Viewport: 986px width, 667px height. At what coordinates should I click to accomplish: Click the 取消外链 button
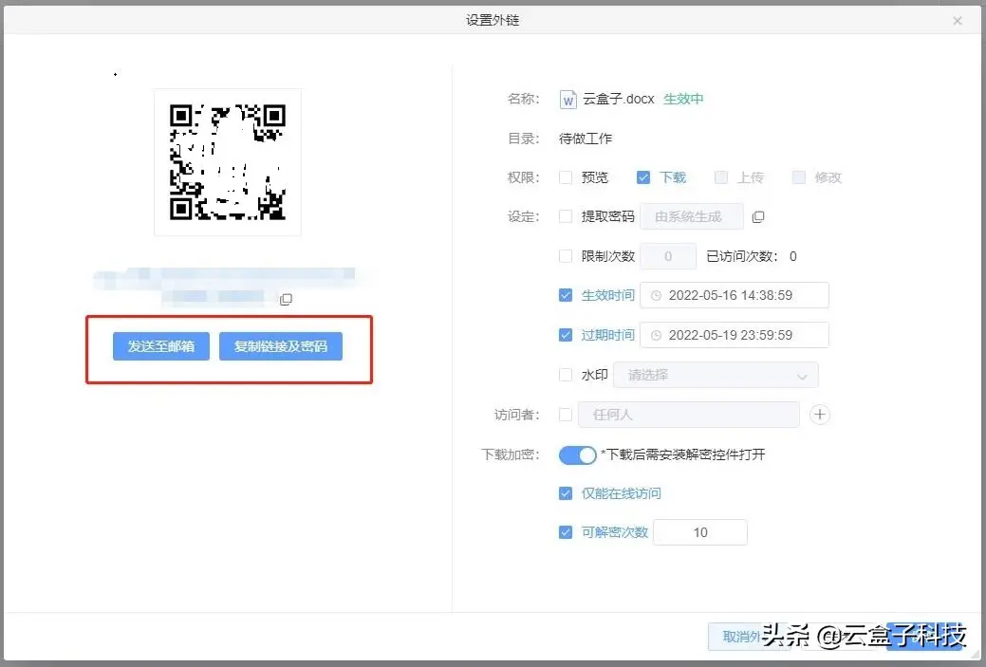(749, 637)
